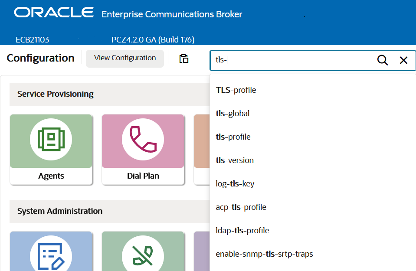Open the Dial Plan configuration tile
The image size is (416, 271).
pyautogui.click(x=143, y=149)
